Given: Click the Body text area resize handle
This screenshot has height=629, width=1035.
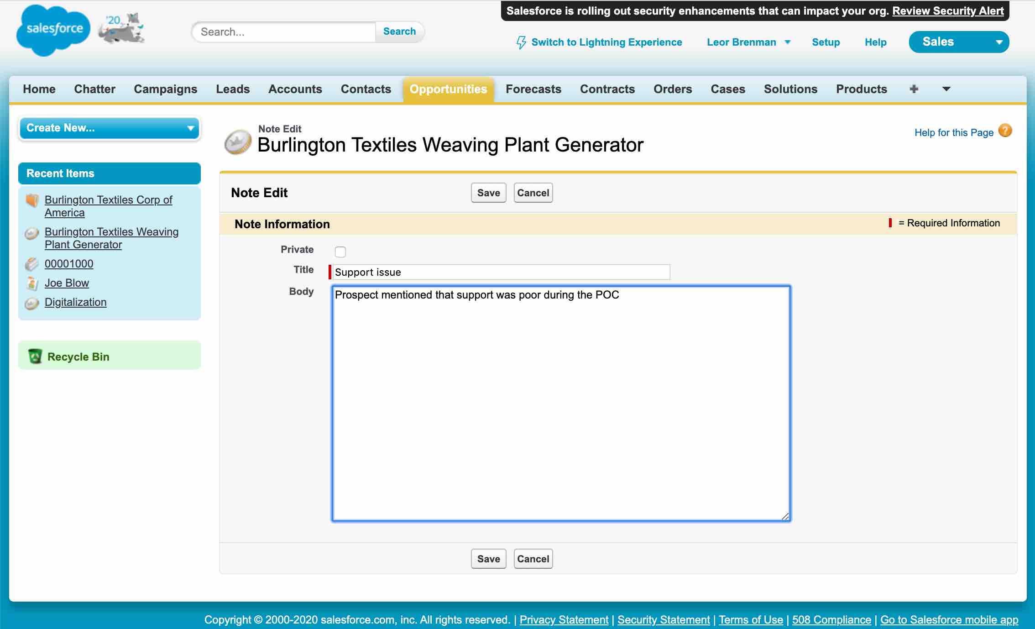Looking at the screenshot, I should (x=785, y=516).
